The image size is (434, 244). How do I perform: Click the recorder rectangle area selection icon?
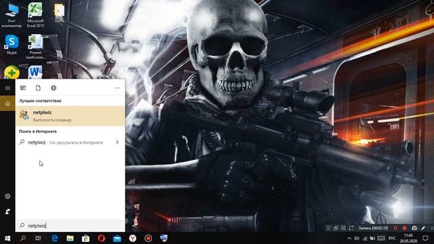(x=351, y=228)
